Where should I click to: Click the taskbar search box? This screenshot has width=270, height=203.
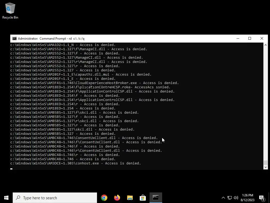[x=55, y=198]
